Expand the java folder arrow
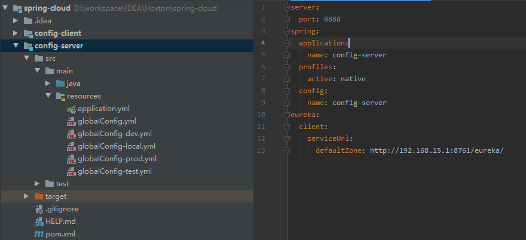This screenshot has height=240, width=526. coord(48,84)
